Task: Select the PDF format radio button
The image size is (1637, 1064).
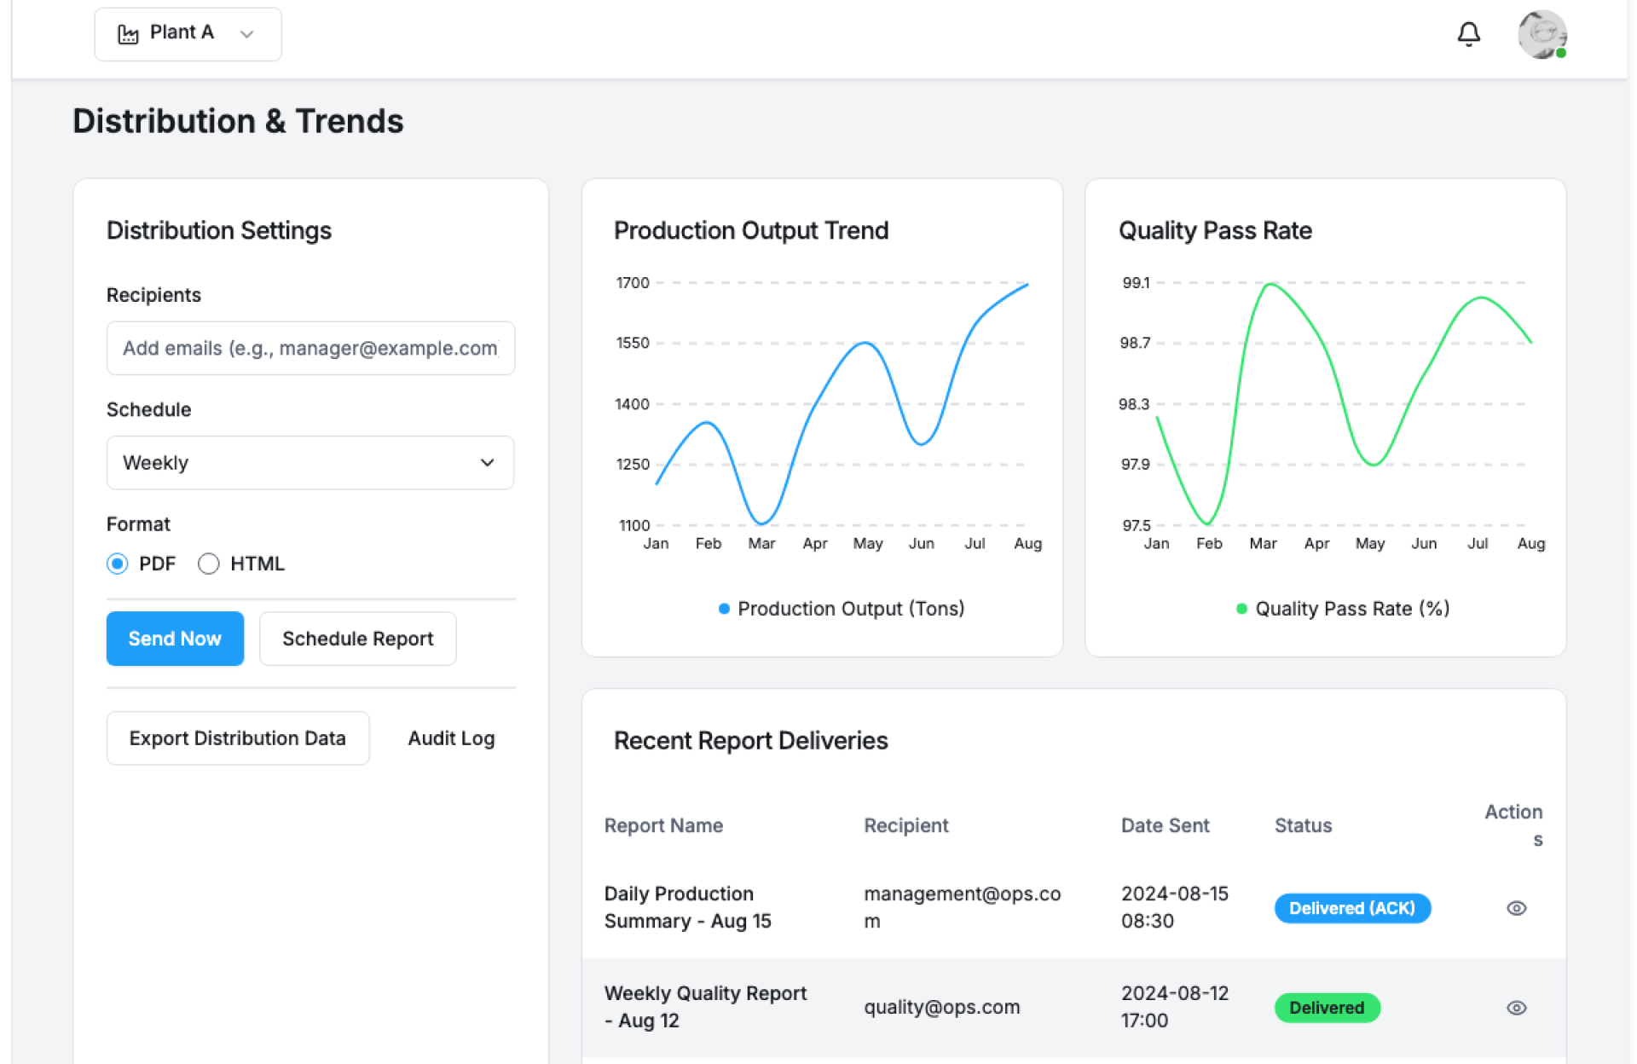Action: coord(118,564)
